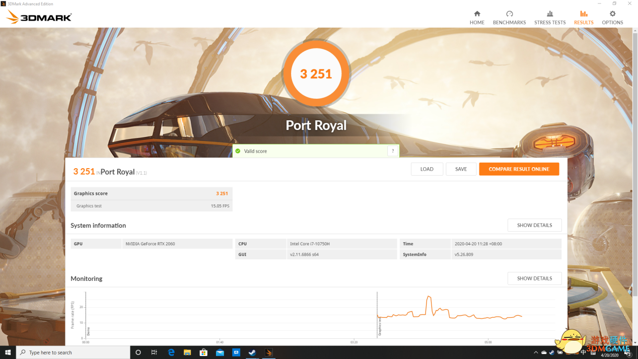Expand the hidden system tray icons
The height and width of the screenshot is (359, 638).
(536, 352)
